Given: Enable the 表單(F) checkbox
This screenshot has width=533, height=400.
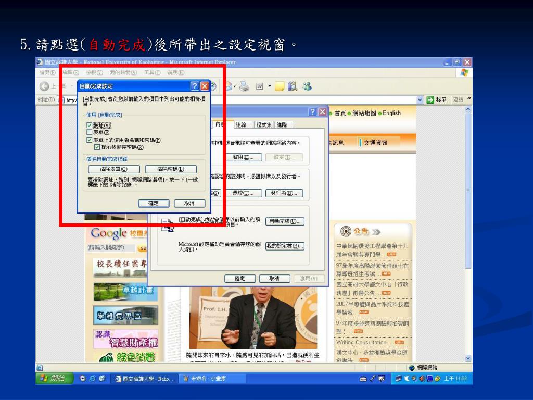Looking at the screenshot, I should click(90, 132).
